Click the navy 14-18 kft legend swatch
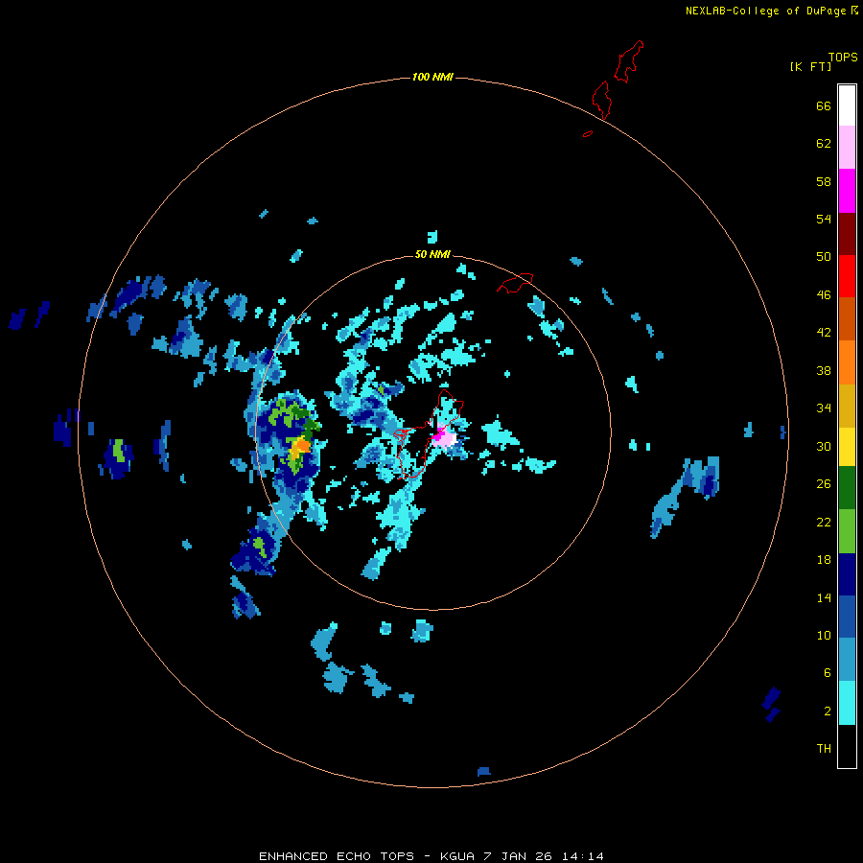This screenshot has height=863, width=863. [x=847, y=574]
